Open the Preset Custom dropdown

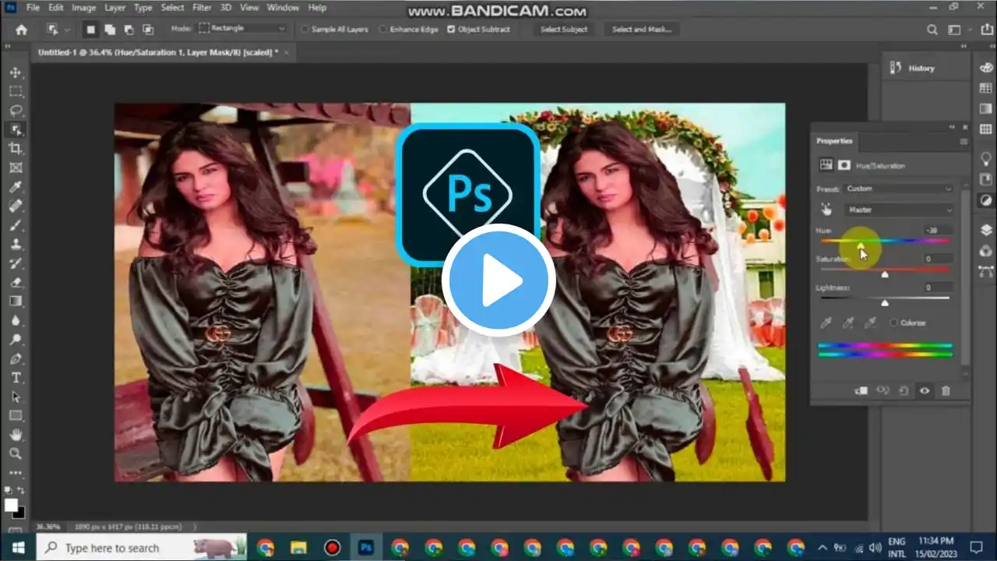899,189
